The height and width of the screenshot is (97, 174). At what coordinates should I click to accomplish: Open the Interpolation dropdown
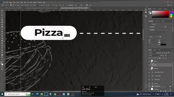click(77, 5)
